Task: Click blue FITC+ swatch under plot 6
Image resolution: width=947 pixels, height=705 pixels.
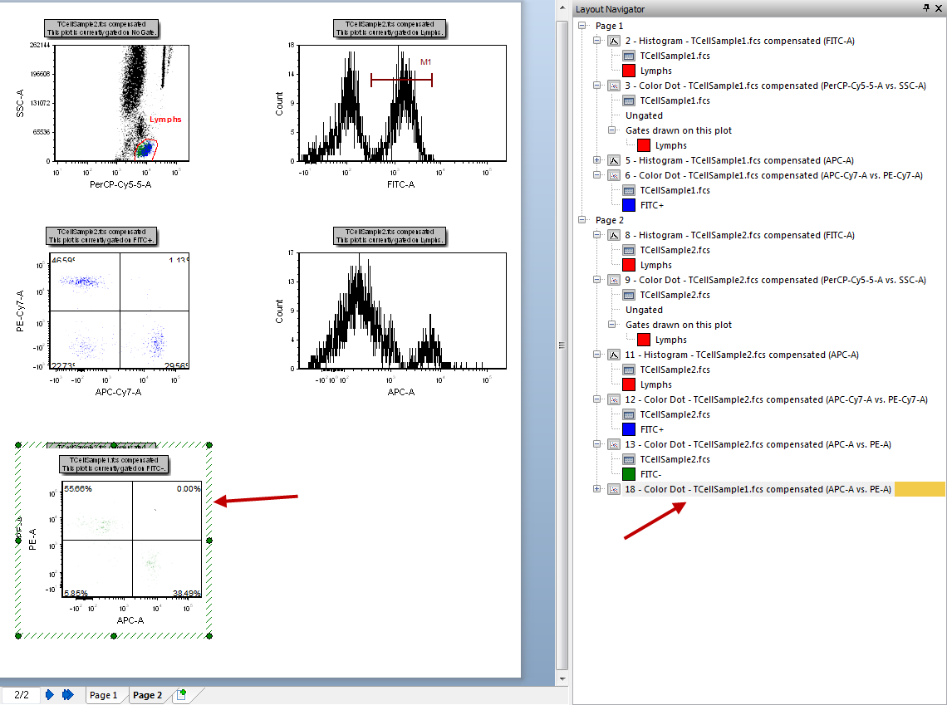Action: [x=629, y=205]
